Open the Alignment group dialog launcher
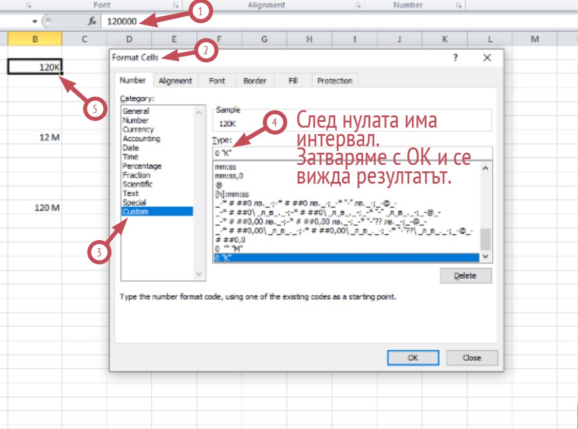This screenshot has height=429, width=578. click(x=357, y=5)
